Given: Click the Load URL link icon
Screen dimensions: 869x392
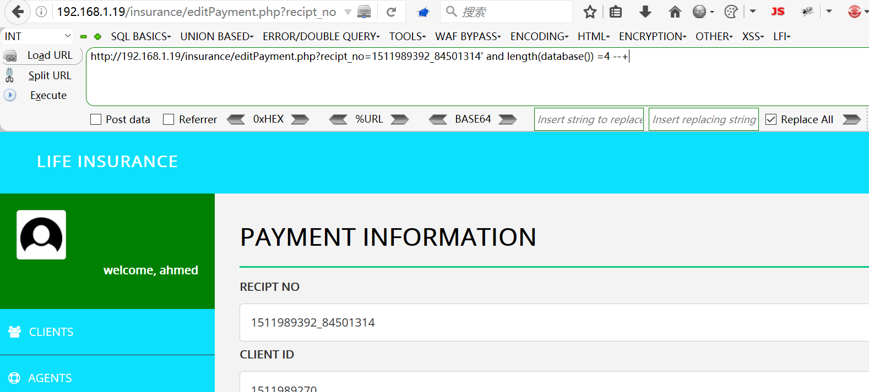Looking at the screenshot, I should [10, 56].
